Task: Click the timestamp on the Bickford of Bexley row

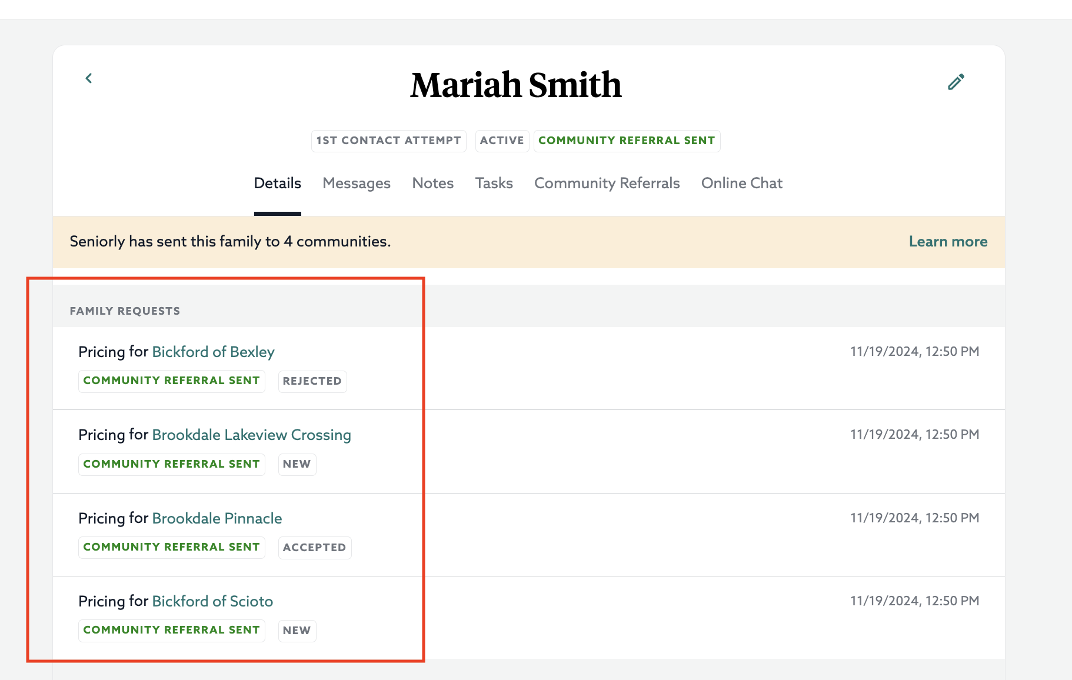Action: (x=915, y=352)
